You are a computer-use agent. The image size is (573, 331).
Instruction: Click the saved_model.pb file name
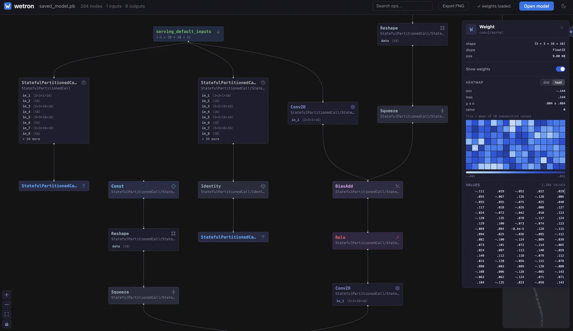point(57,6)
